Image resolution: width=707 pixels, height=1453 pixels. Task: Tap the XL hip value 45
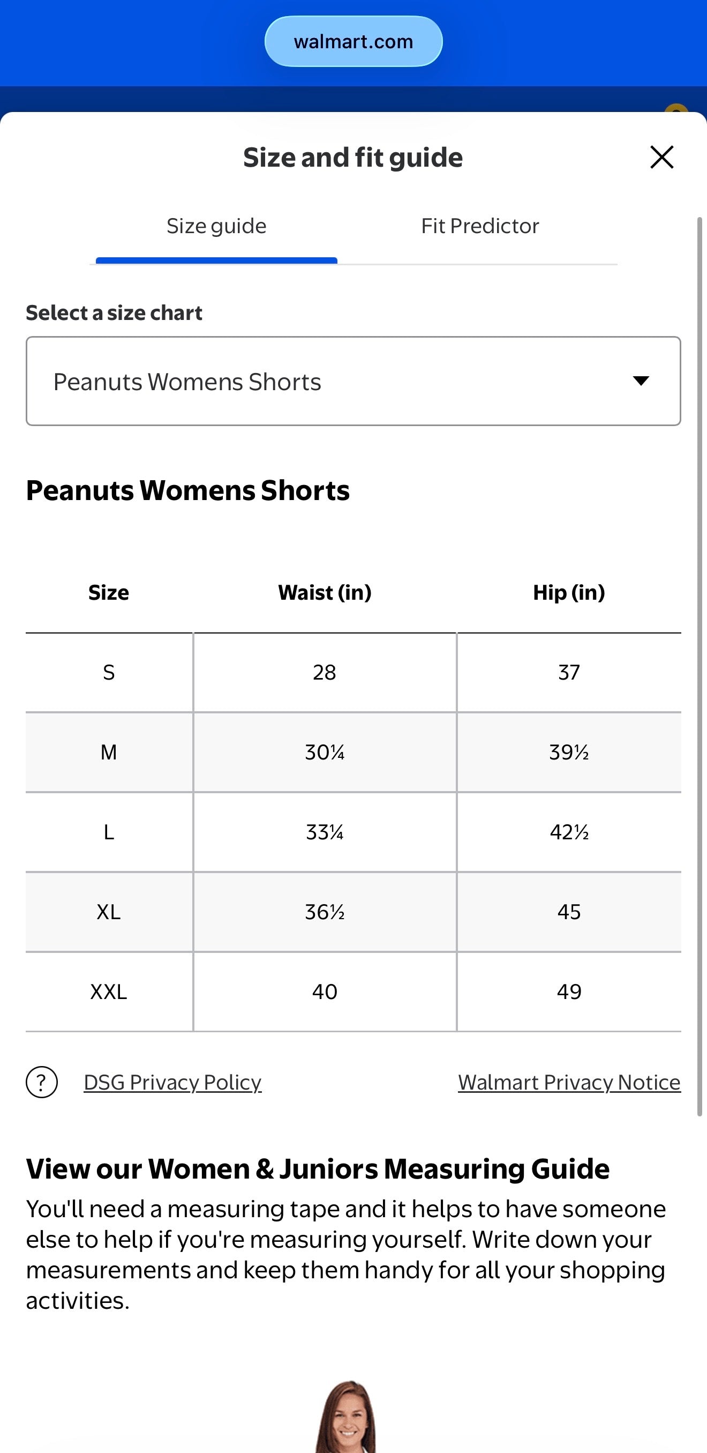pyautogui.click(x=569, y=912)
